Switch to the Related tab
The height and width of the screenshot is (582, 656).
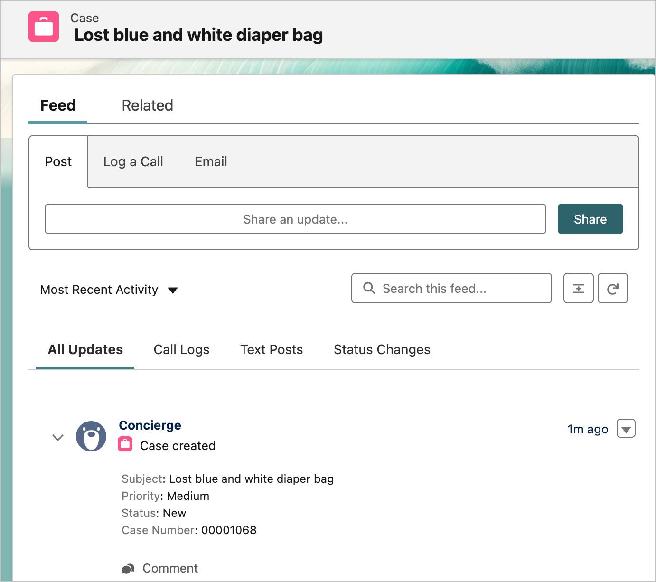(x=147, y=105)
